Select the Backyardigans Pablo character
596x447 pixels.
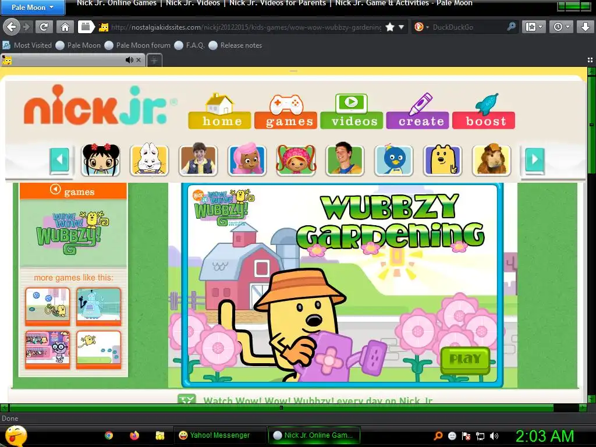tap(394, 160)
